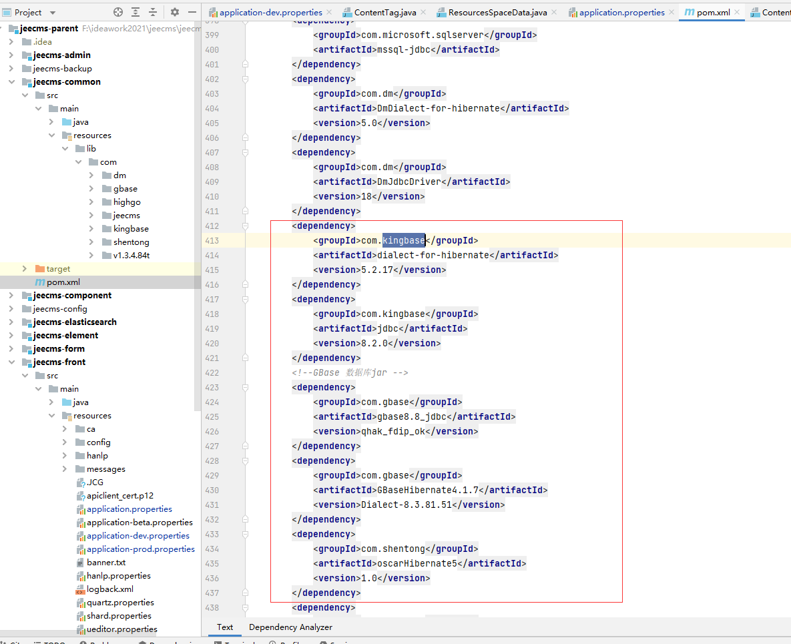
Task: Fold the dependency block at line 412
Action: pos(246,226)
